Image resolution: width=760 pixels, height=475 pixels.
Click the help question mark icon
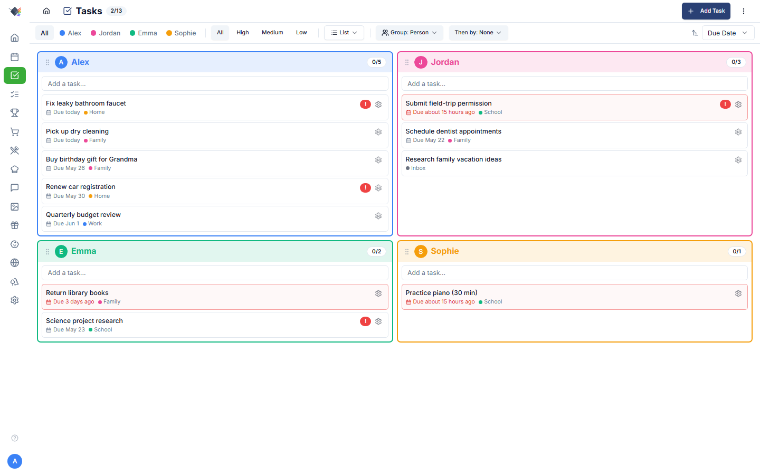[15, 438]
